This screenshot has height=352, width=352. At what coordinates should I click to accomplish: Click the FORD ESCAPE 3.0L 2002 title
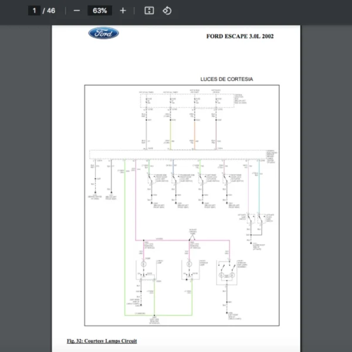[x=239, y=36]
